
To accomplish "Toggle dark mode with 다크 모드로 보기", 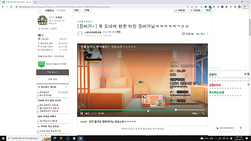I will click(x=225, y=128).
